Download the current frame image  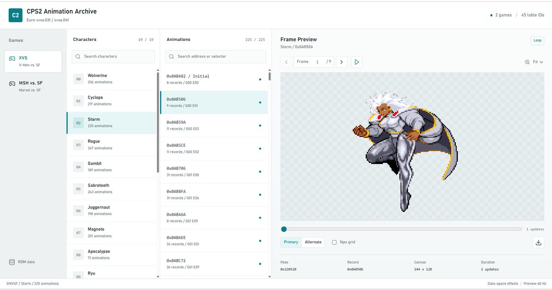(x=538, y=242)
